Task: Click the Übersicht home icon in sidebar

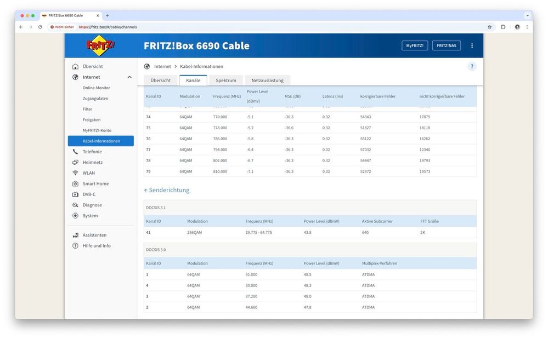Action: (75, 66)
